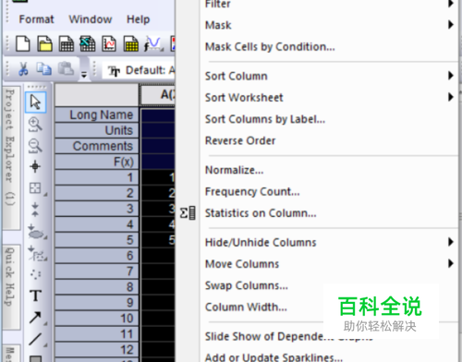Select the Zoom In tool
The height and width of the screenshot is (362, 462).
coord(35,125)
